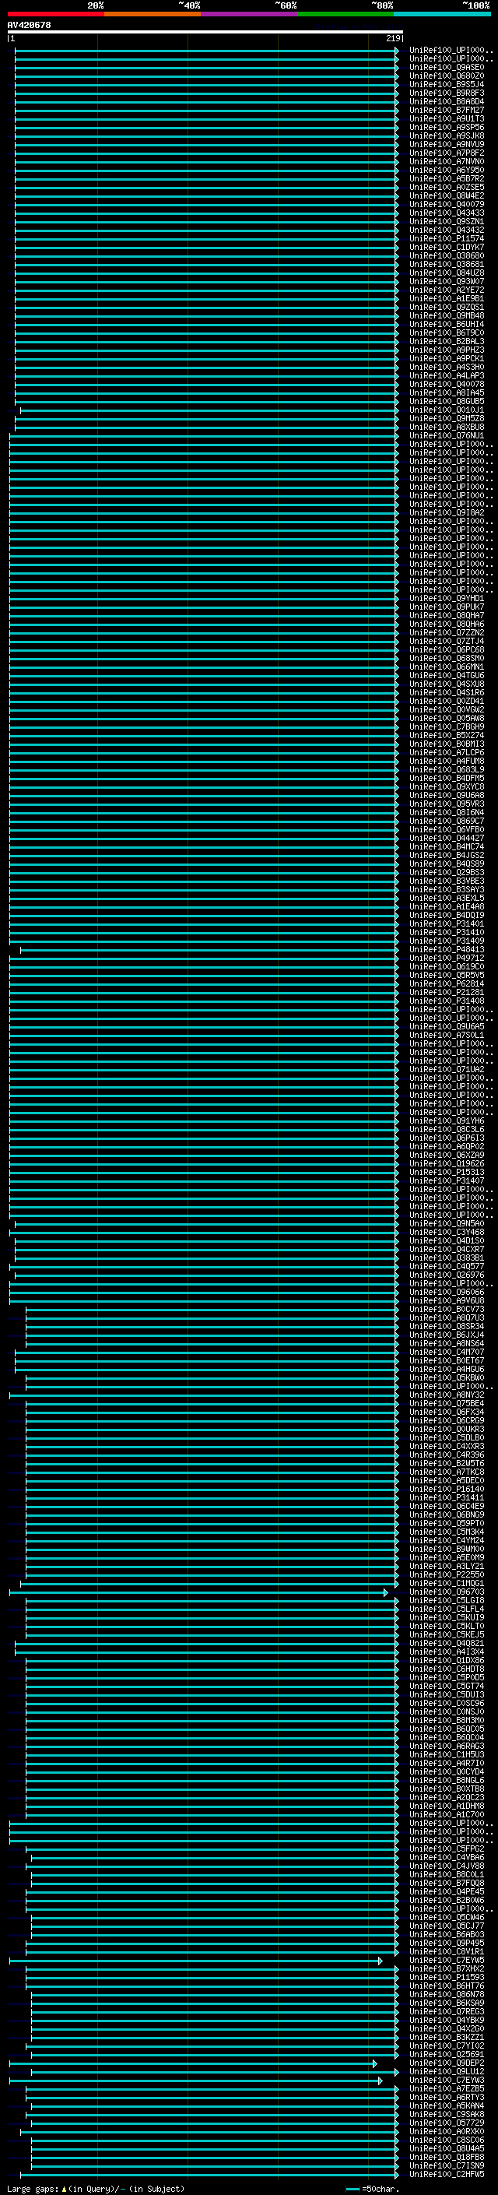This screenshot has width=498, height=2195.
Task: Click the alignment bar for UniRef100_Q010J1
Action: click(x=209, y=410)
